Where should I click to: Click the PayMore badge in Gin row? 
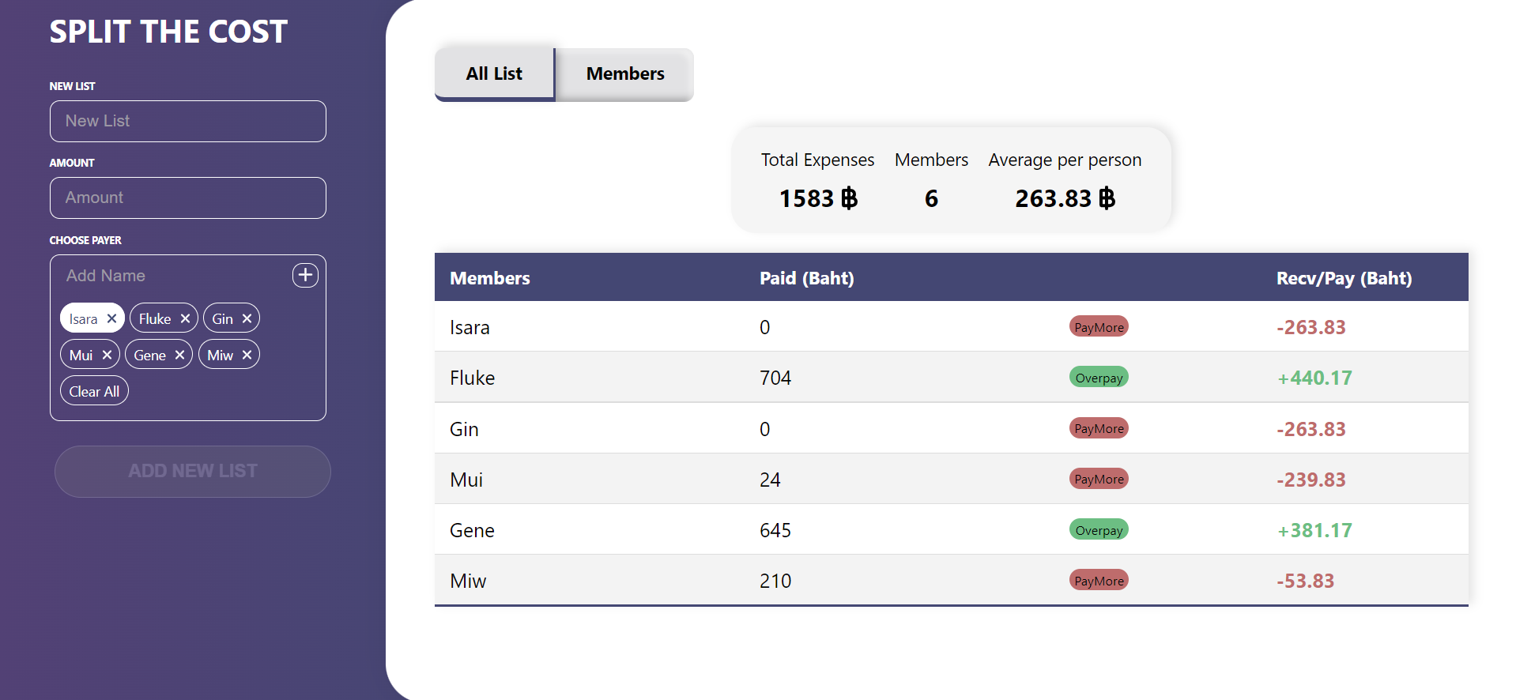click(x=1099, y=428)
